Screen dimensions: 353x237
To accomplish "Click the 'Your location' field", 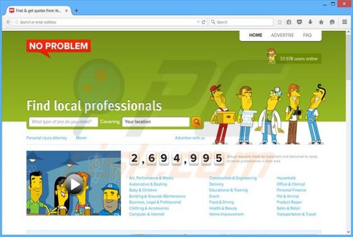I will (156, 122).
